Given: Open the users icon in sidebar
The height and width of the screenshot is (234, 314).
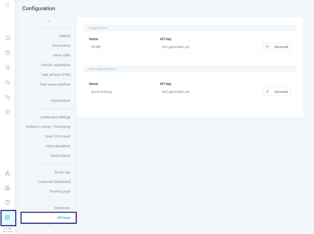Looking at the screenshot, I should [x=8, y=187].
